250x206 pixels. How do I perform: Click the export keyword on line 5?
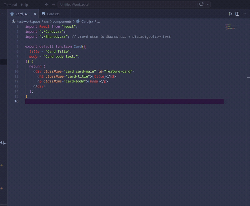(x=31, y=47)
